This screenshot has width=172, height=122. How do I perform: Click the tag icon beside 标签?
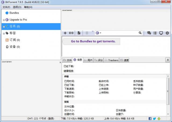coord(7,33)
